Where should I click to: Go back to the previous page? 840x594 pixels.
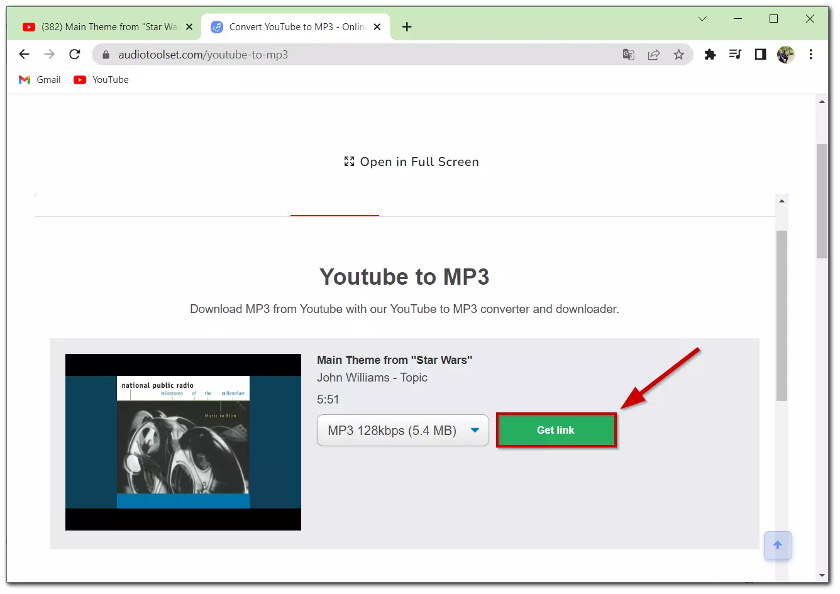click(25, 55)
